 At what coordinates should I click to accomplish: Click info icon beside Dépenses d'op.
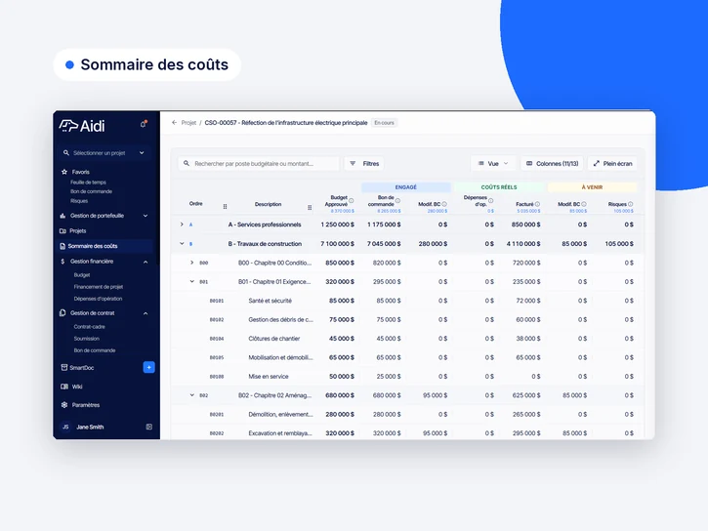coord(491,201)
